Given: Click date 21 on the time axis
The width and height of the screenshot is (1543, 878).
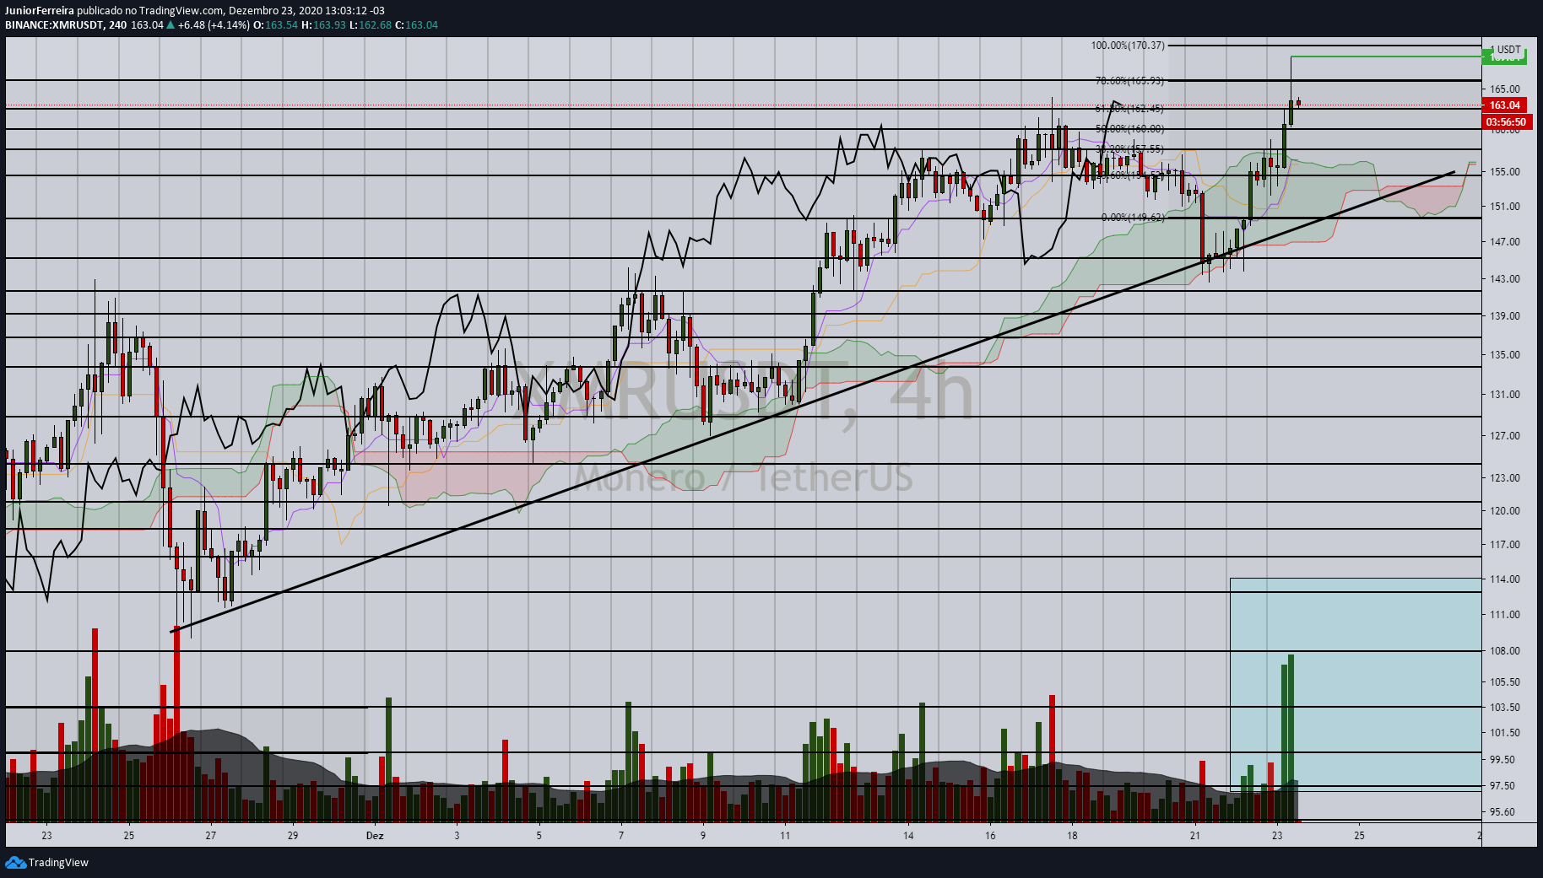Looking at the screenshot, I should (1195, 836).
